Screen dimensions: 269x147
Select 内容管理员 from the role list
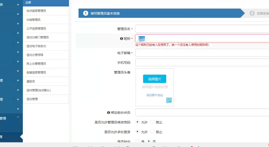34,20
